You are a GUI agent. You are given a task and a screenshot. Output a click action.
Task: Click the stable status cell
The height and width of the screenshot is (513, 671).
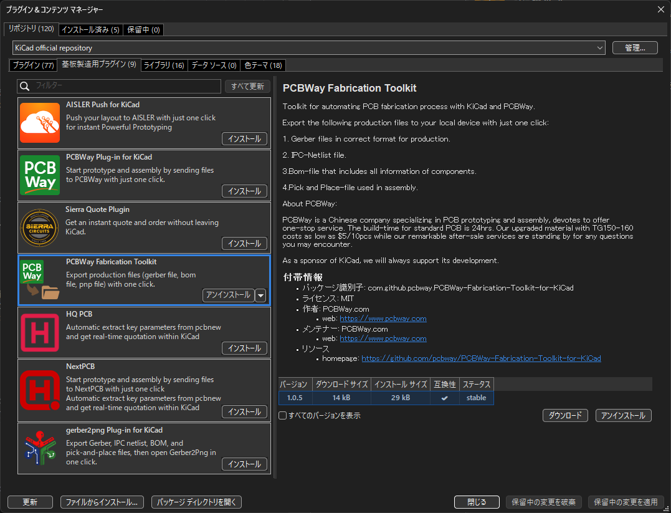pyautogui.click(x=476, y=398)
